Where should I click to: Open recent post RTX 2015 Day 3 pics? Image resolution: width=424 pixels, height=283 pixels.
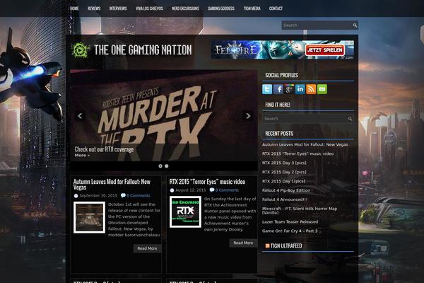coord(284,163)
